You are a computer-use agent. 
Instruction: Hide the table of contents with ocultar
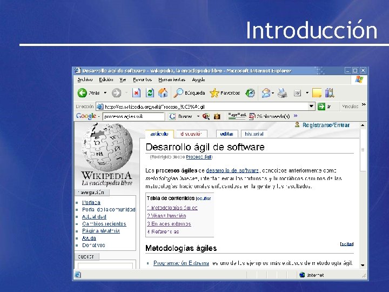(x=204, y=198)
